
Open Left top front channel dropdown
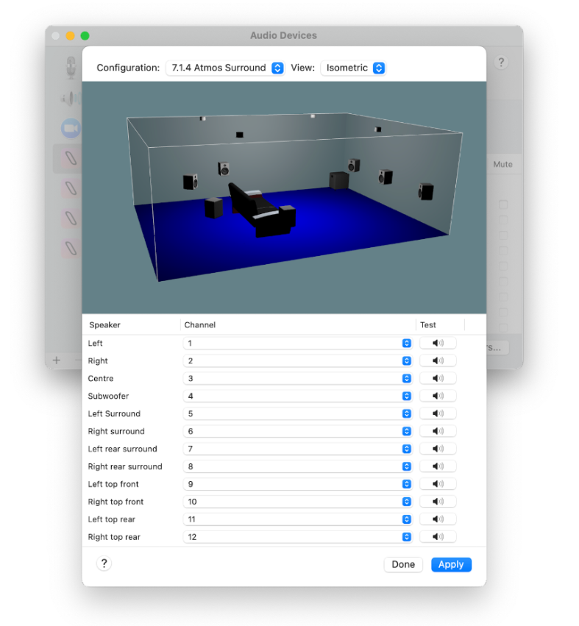coord(297,484)
